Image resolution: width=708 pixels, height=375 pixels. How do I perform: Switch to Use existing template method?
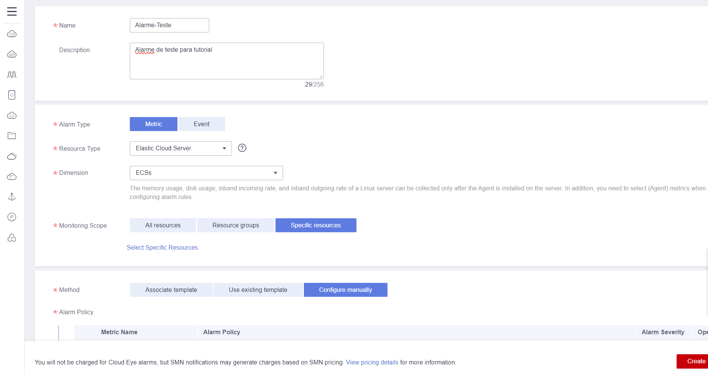258,290
